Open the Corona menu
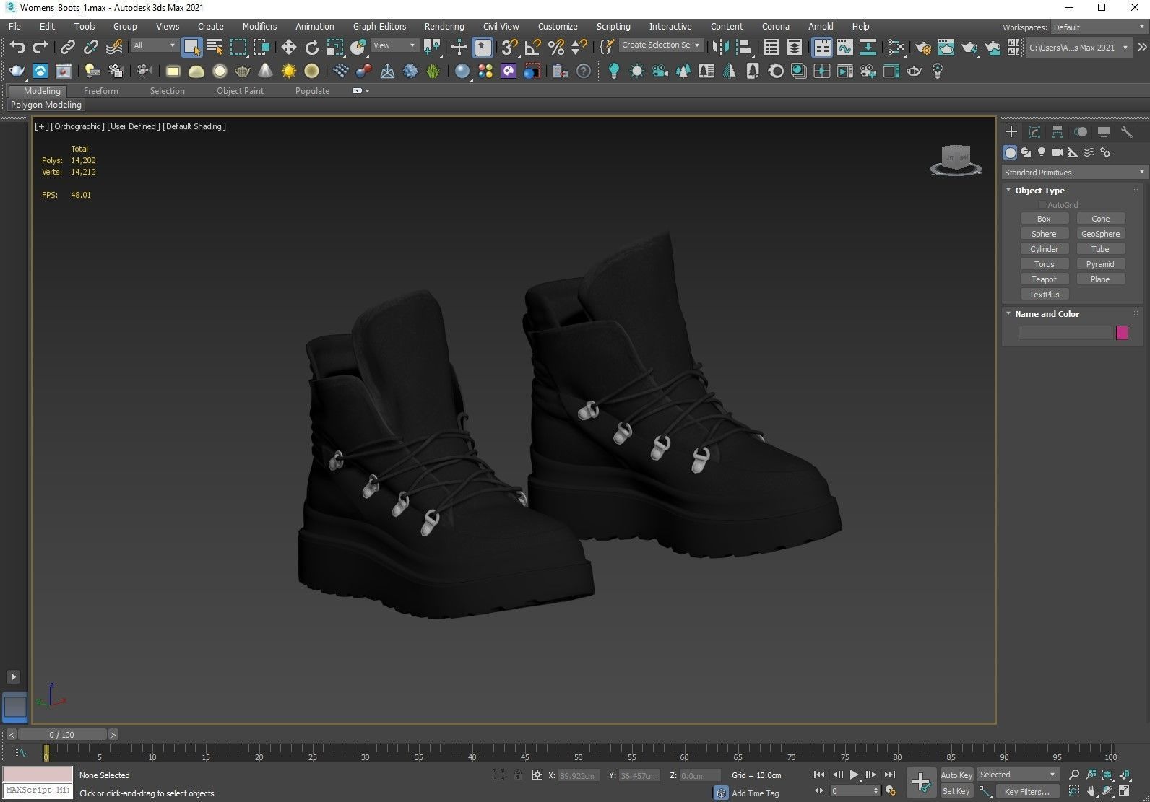 [775, 27]
